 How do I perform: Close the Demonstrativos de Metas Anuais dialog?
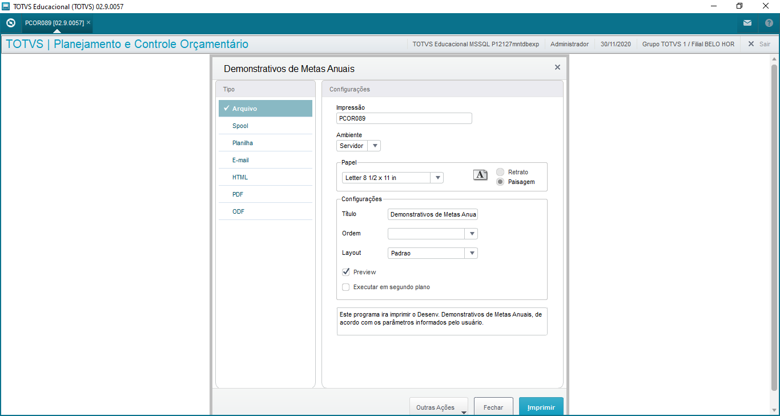[557, 67]
